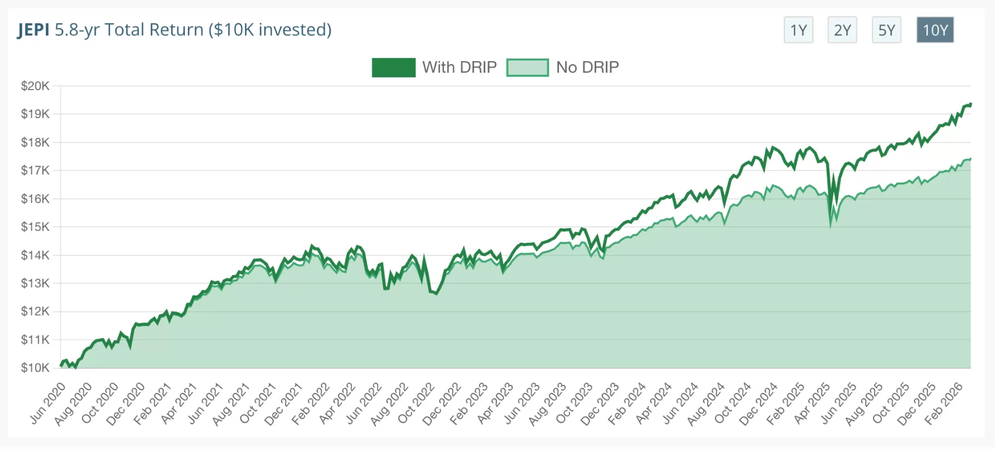Select the 5Y time range button
This screenshot has width=995, height=449.
tap(886, 30)
